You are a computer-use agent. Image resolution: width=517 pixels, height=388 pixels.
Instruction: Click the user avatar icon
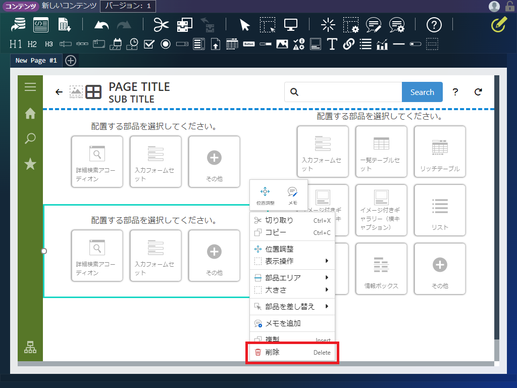click(x=494, y=6)
